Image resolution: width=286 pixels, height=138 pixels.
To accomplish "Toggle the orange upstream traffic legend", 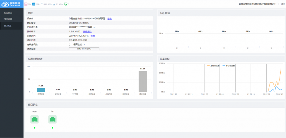I will [x=213, y=65].
